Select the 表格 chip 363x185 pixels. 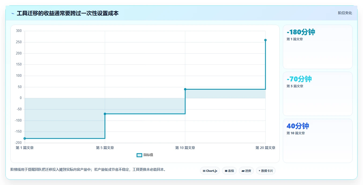pos(229,171)
